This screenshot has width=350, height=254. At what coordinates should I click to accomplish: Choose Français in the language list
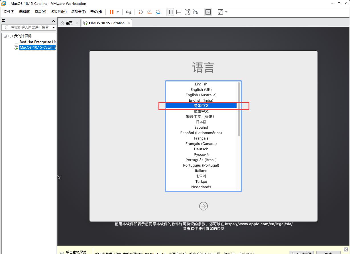201,138
